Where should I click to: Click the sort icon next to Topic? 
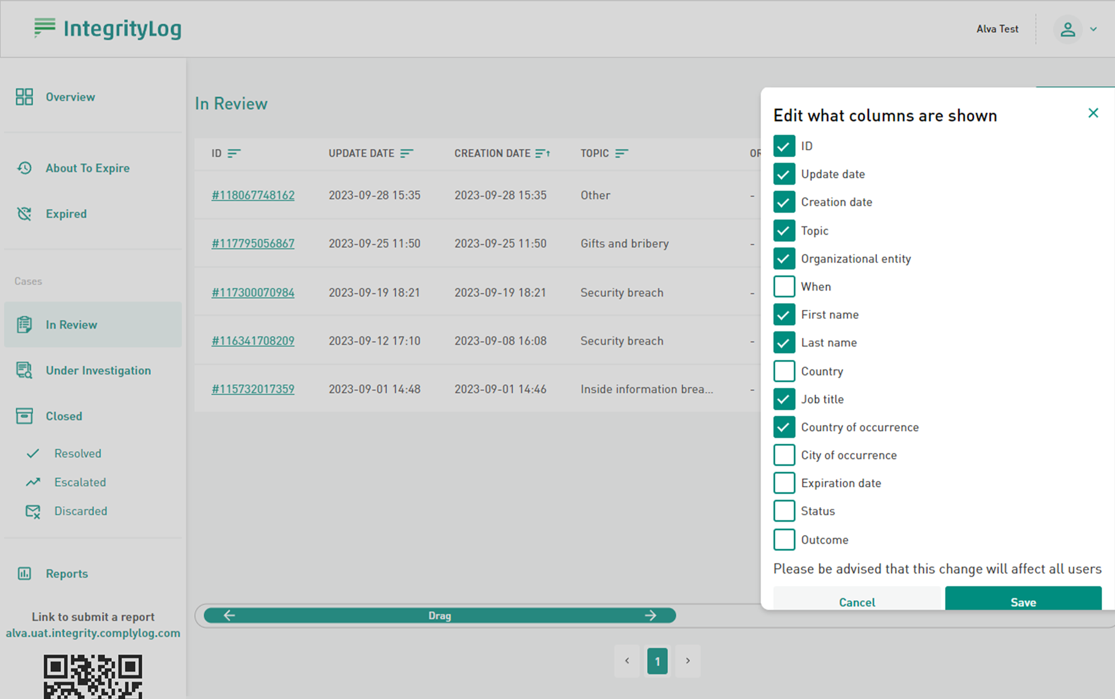[x=622, y=153]
